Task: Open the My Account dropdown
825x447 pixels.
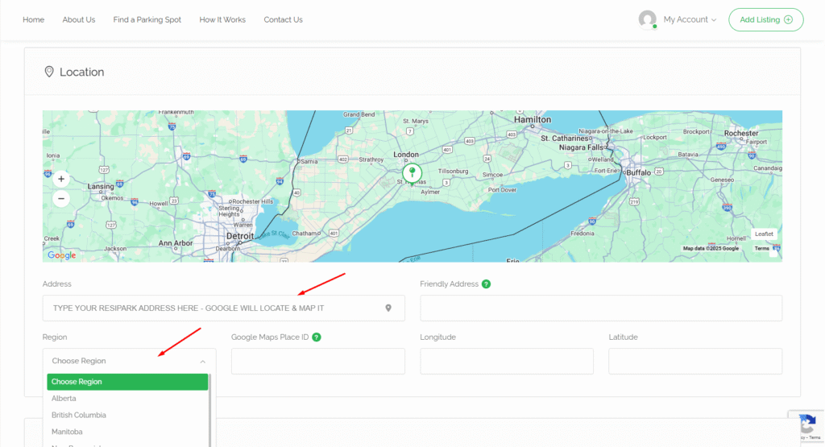Action: (x=689, y=19)
